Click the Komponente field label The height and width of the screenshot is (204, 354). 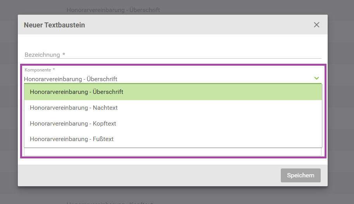[x=38, y=70]
